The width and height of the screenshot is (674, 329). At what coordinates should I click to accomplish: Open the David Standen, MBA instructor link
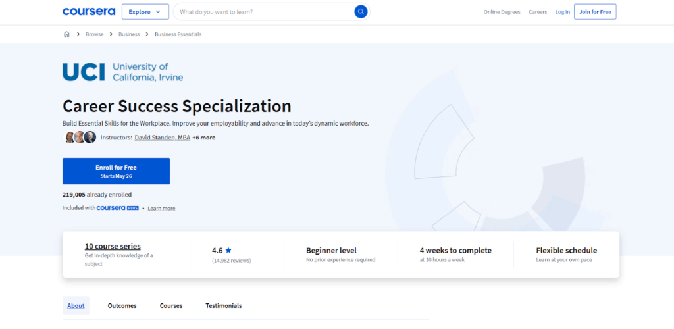[162, 138]
